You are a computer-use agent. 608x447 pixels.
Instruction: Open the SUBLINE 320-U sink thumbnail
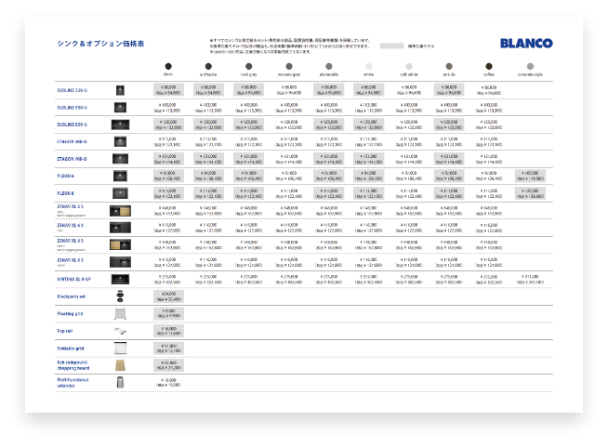[120, 90]
